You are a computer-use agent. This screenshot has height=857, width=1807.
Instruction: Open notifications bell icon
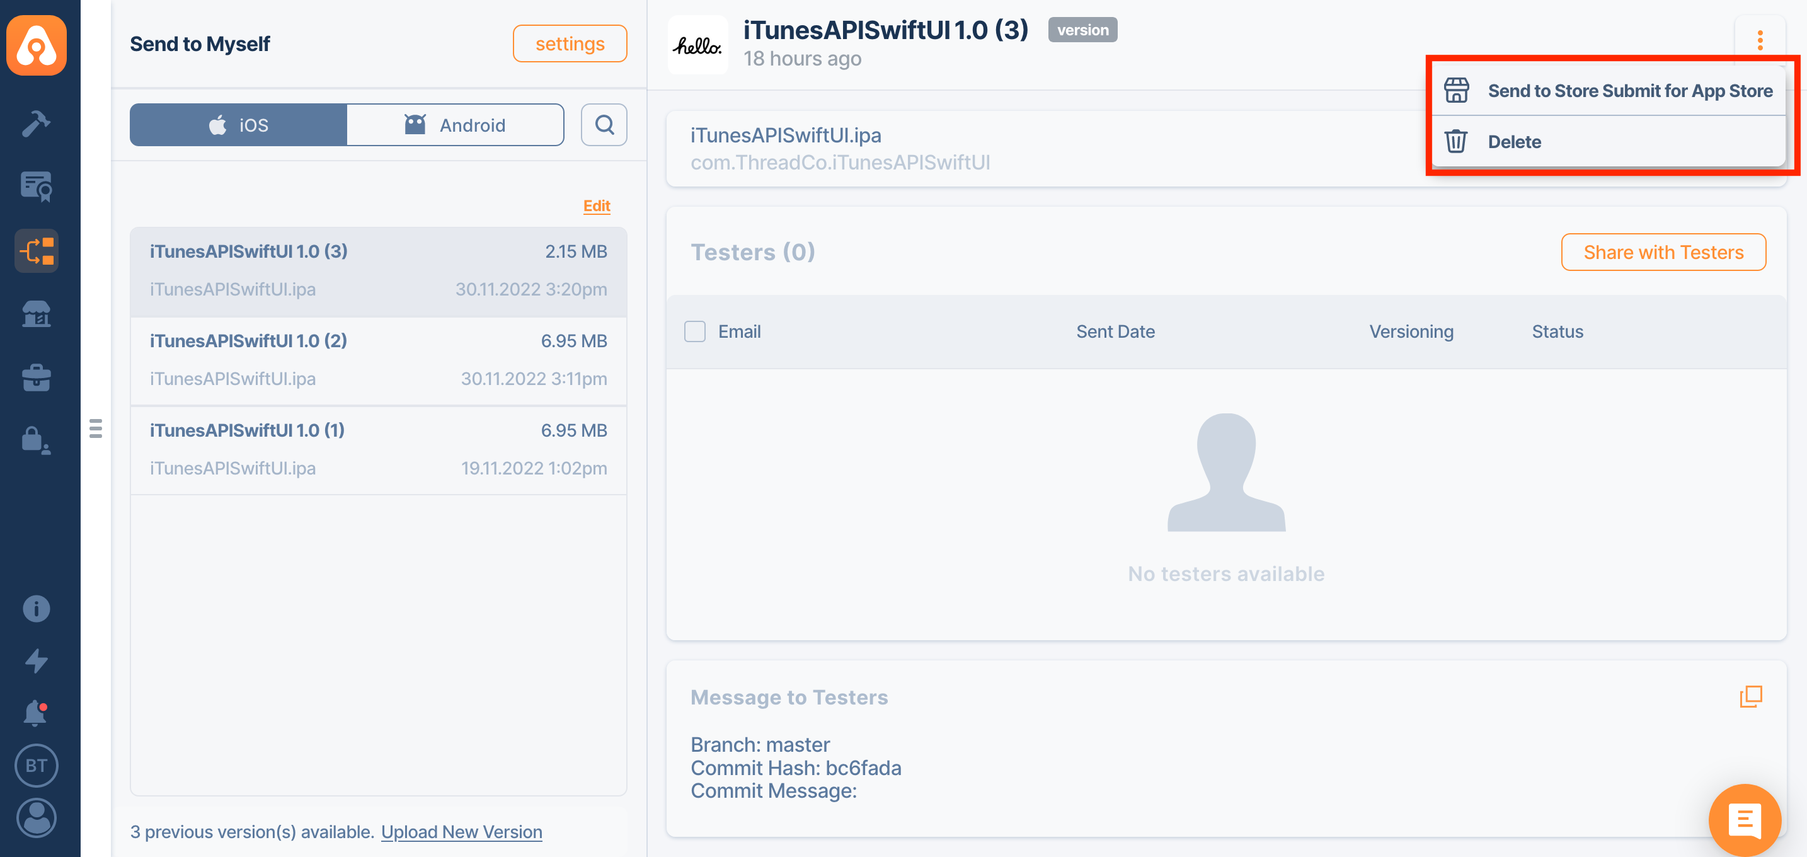[x=36, y=713]
